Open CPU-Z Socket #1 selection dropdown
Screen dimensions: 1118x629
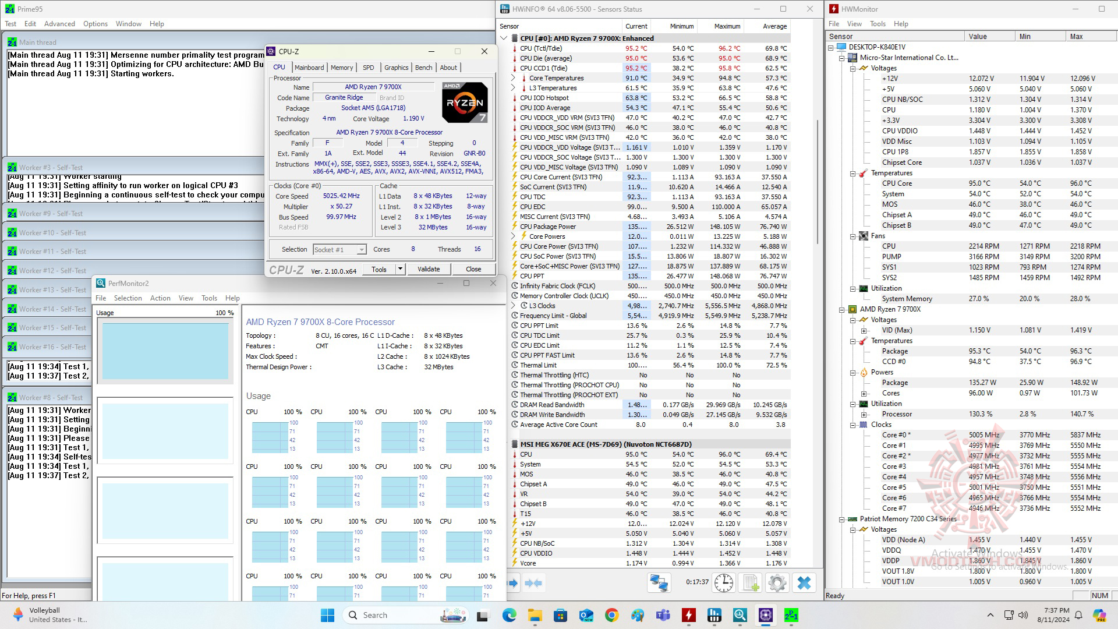point(361,250)
